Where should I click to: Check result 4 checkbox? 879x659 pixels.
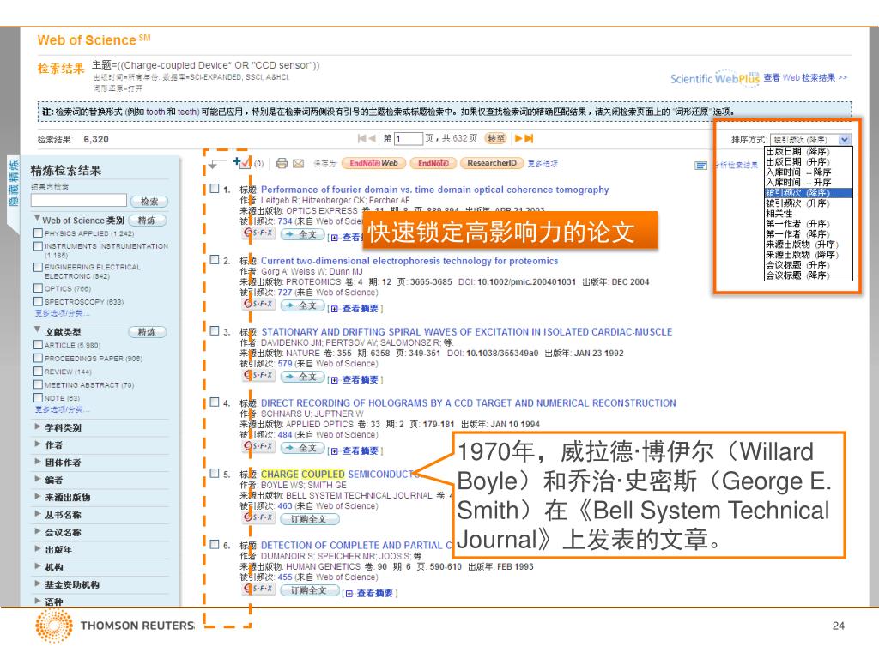[214, 402]
